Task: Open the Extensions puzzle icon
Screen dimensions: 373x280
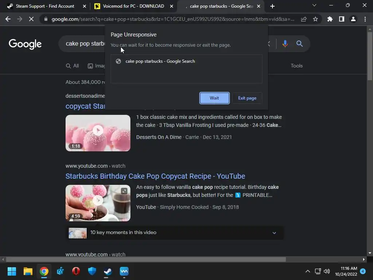Action: pyautogui.click(x=330, y=19)
